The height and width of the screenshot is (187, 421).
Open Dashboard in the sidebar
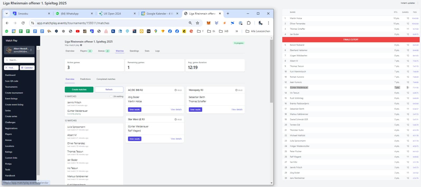10,75
